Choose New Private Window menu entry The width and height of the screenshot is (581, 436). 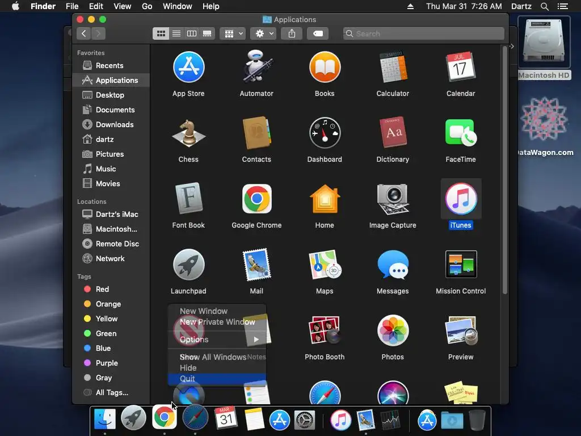point(217,322)
